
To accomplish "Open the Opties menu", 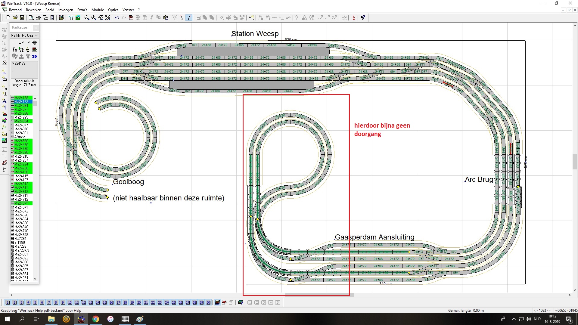I will [x=113, y=10].
